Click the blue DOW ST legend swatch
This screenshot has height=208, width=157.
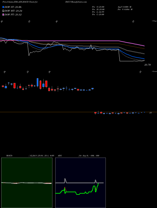tap(3, 7)
